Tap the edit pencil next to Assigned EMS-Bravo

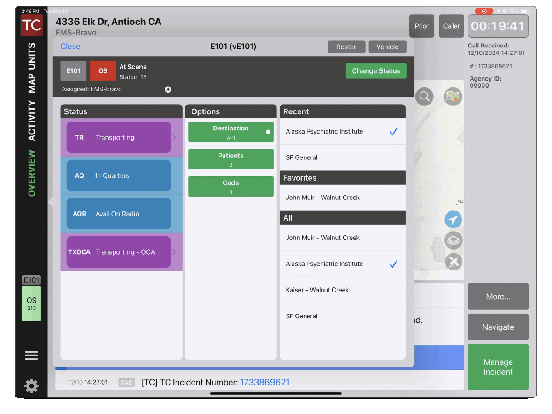168,89
